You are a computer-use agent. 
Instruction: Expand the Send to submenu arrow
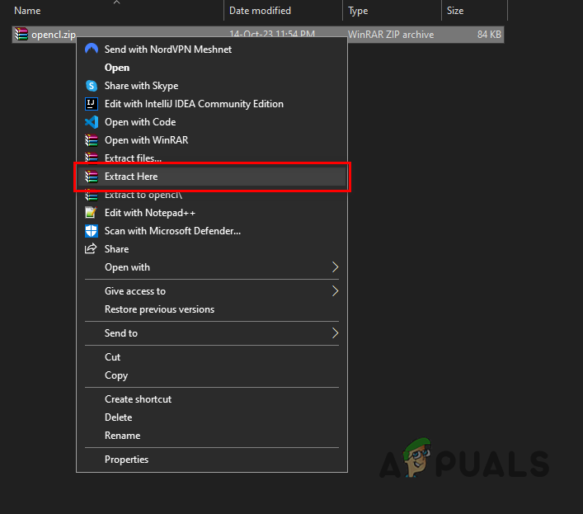point(335,332)
